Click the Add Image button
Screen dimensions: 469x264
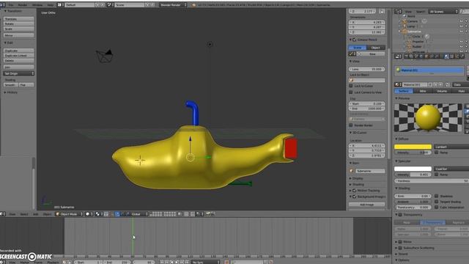(x=366, y=205)
